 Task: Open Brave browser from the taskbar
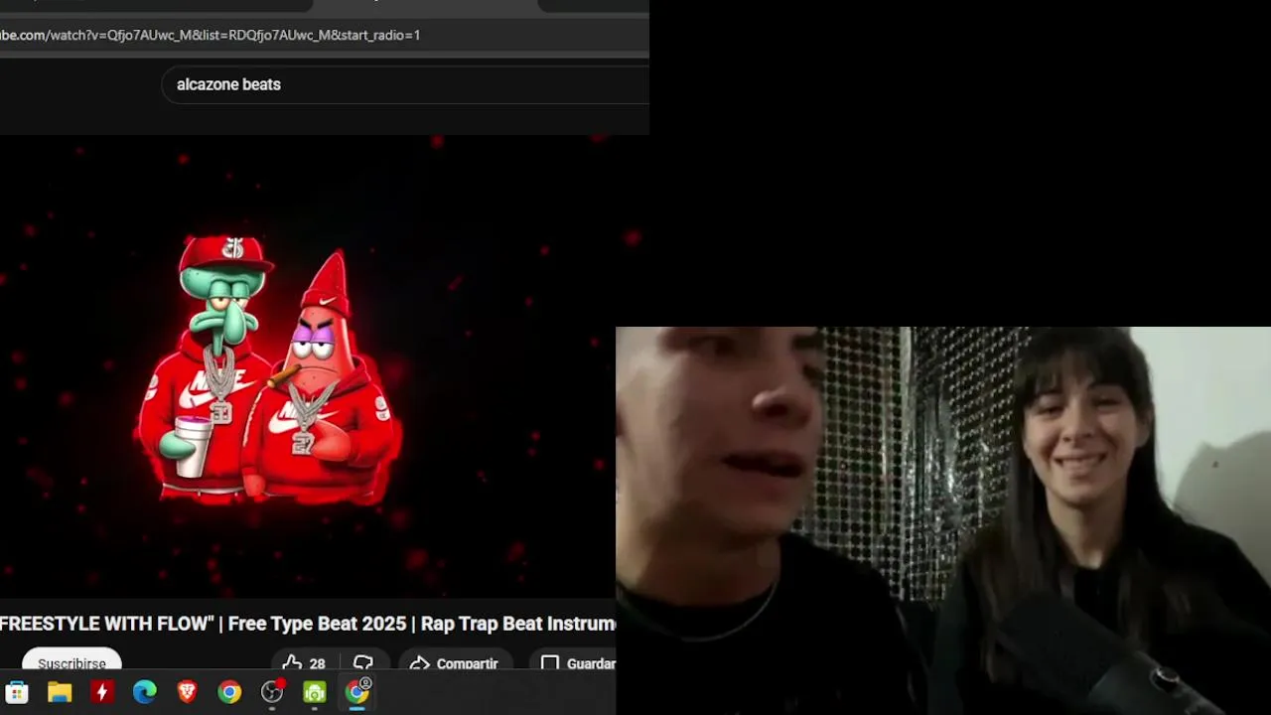point(187,692)
